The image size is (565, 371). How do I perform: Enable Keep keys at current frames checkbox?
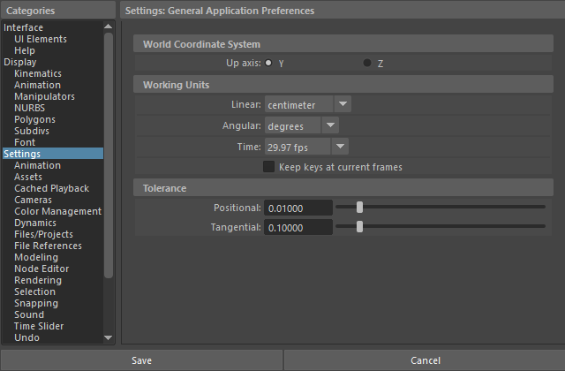[x=268, y=167]
